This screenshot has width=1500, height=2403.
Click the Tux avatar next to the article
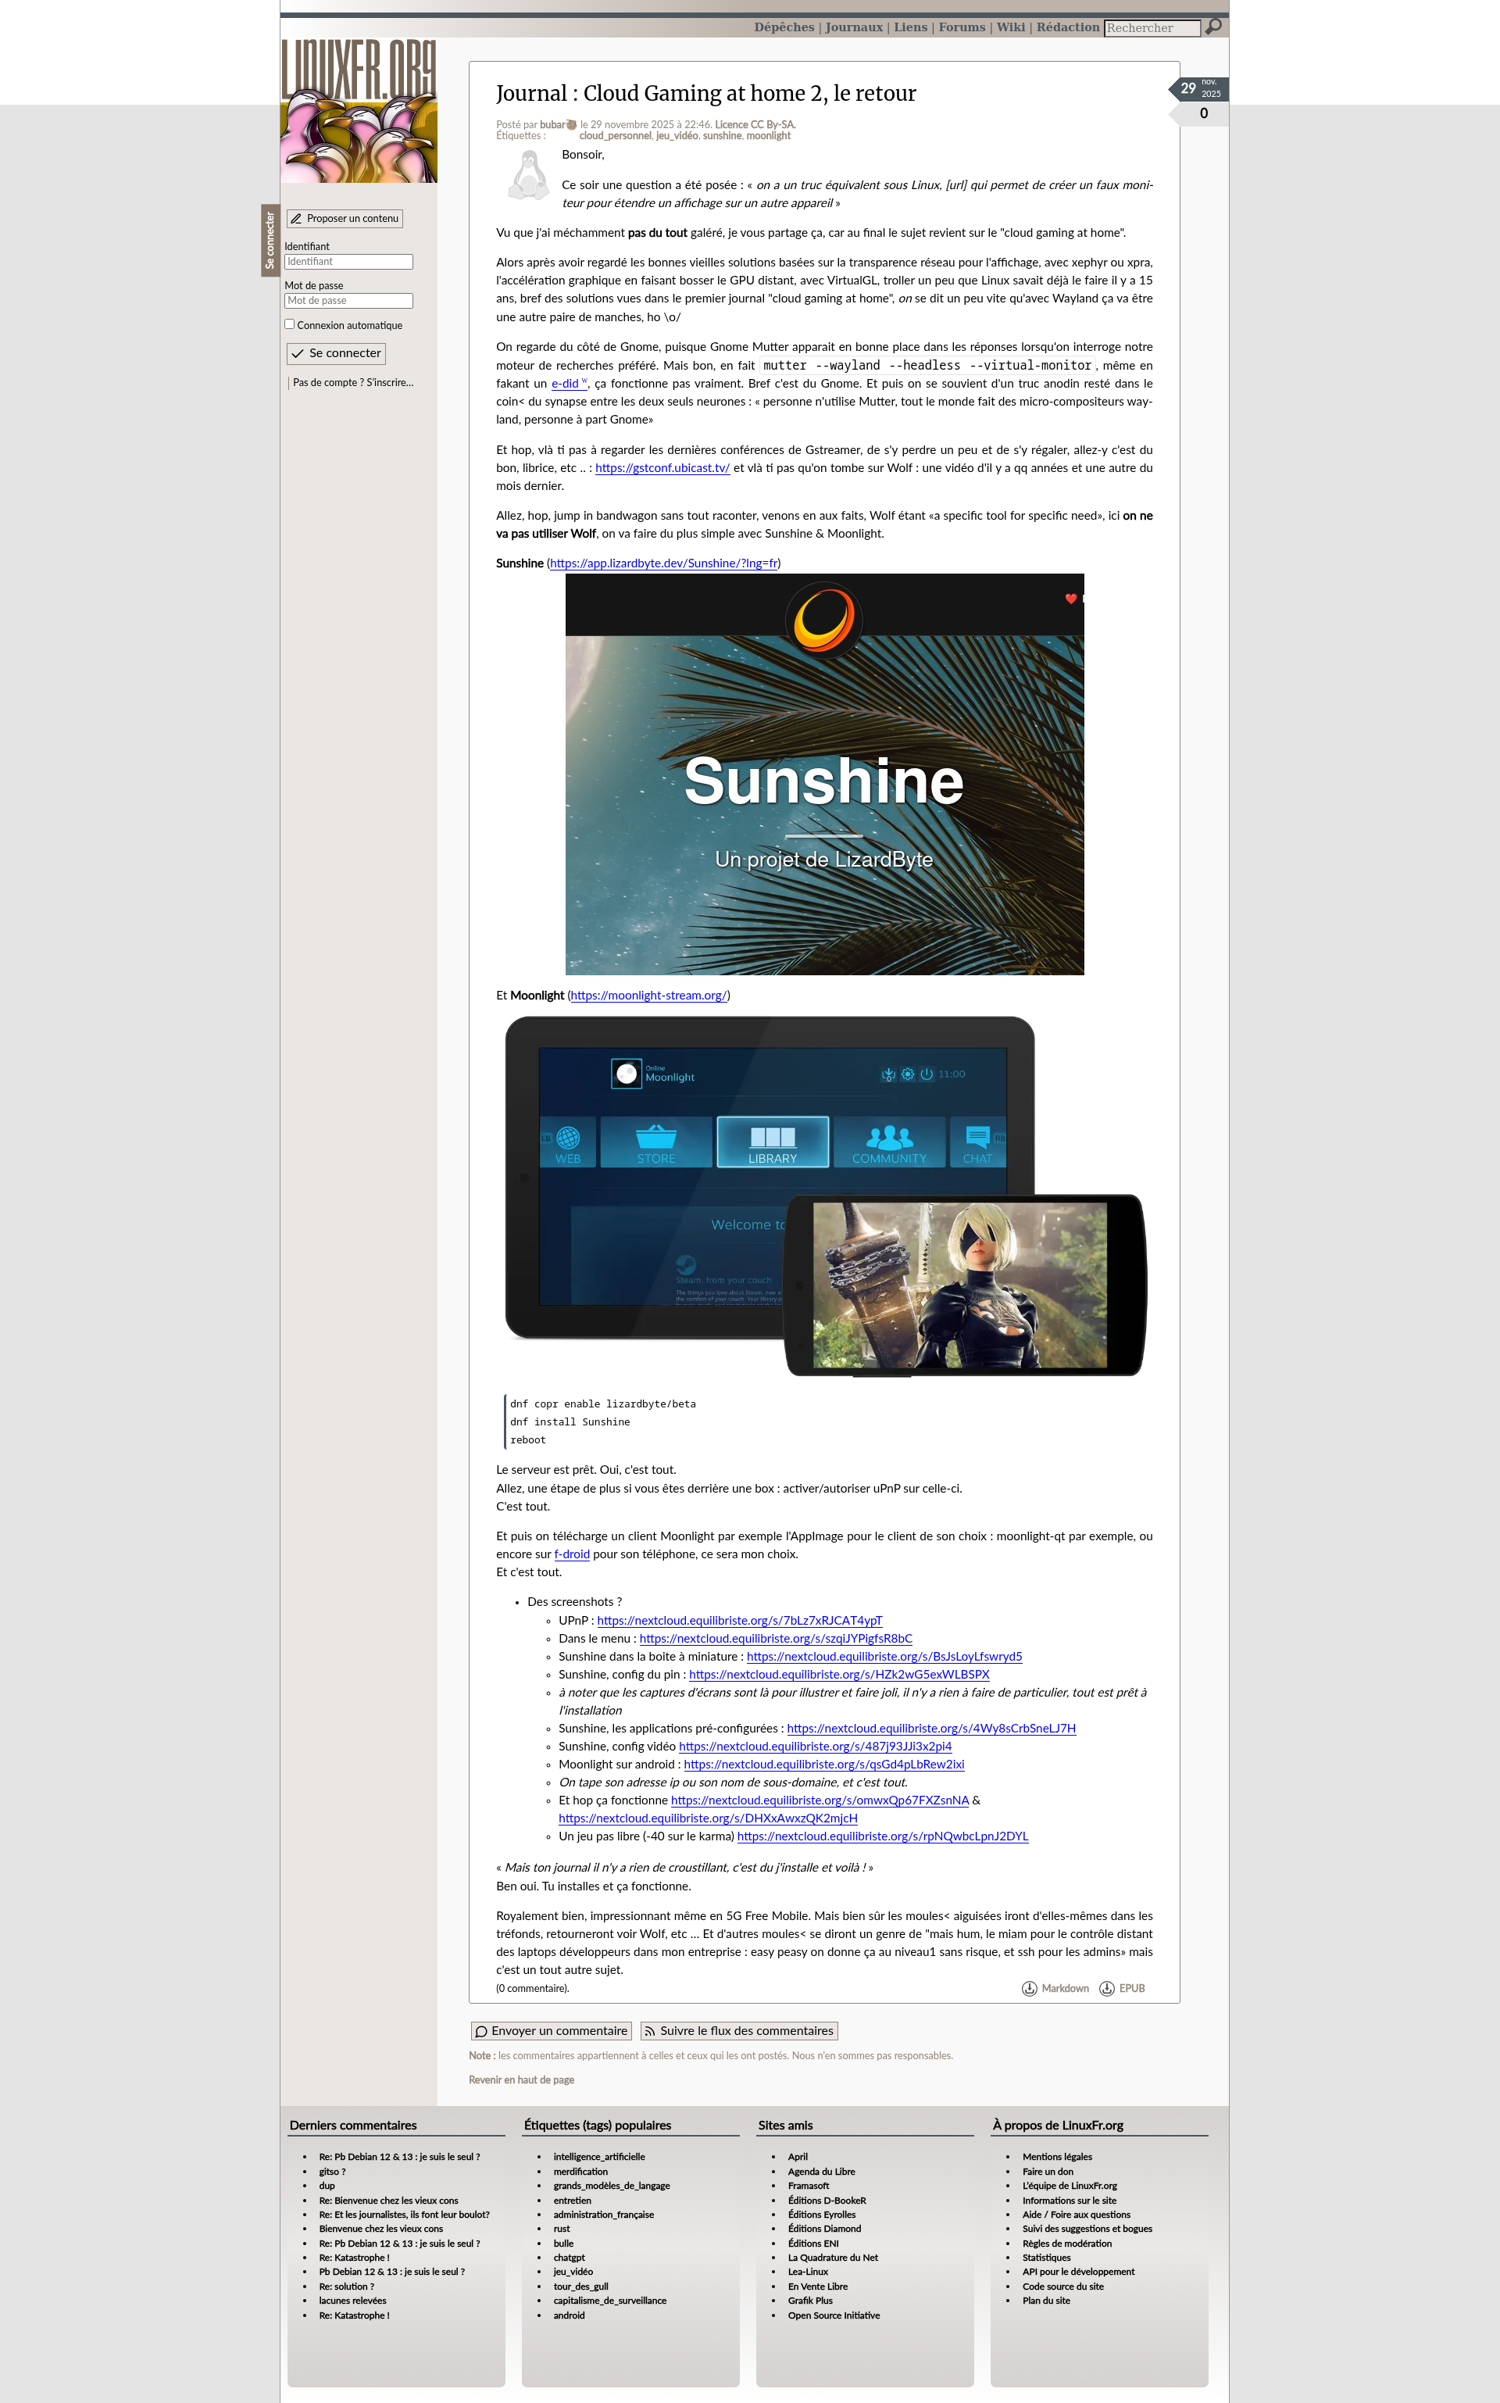(529, 176)
